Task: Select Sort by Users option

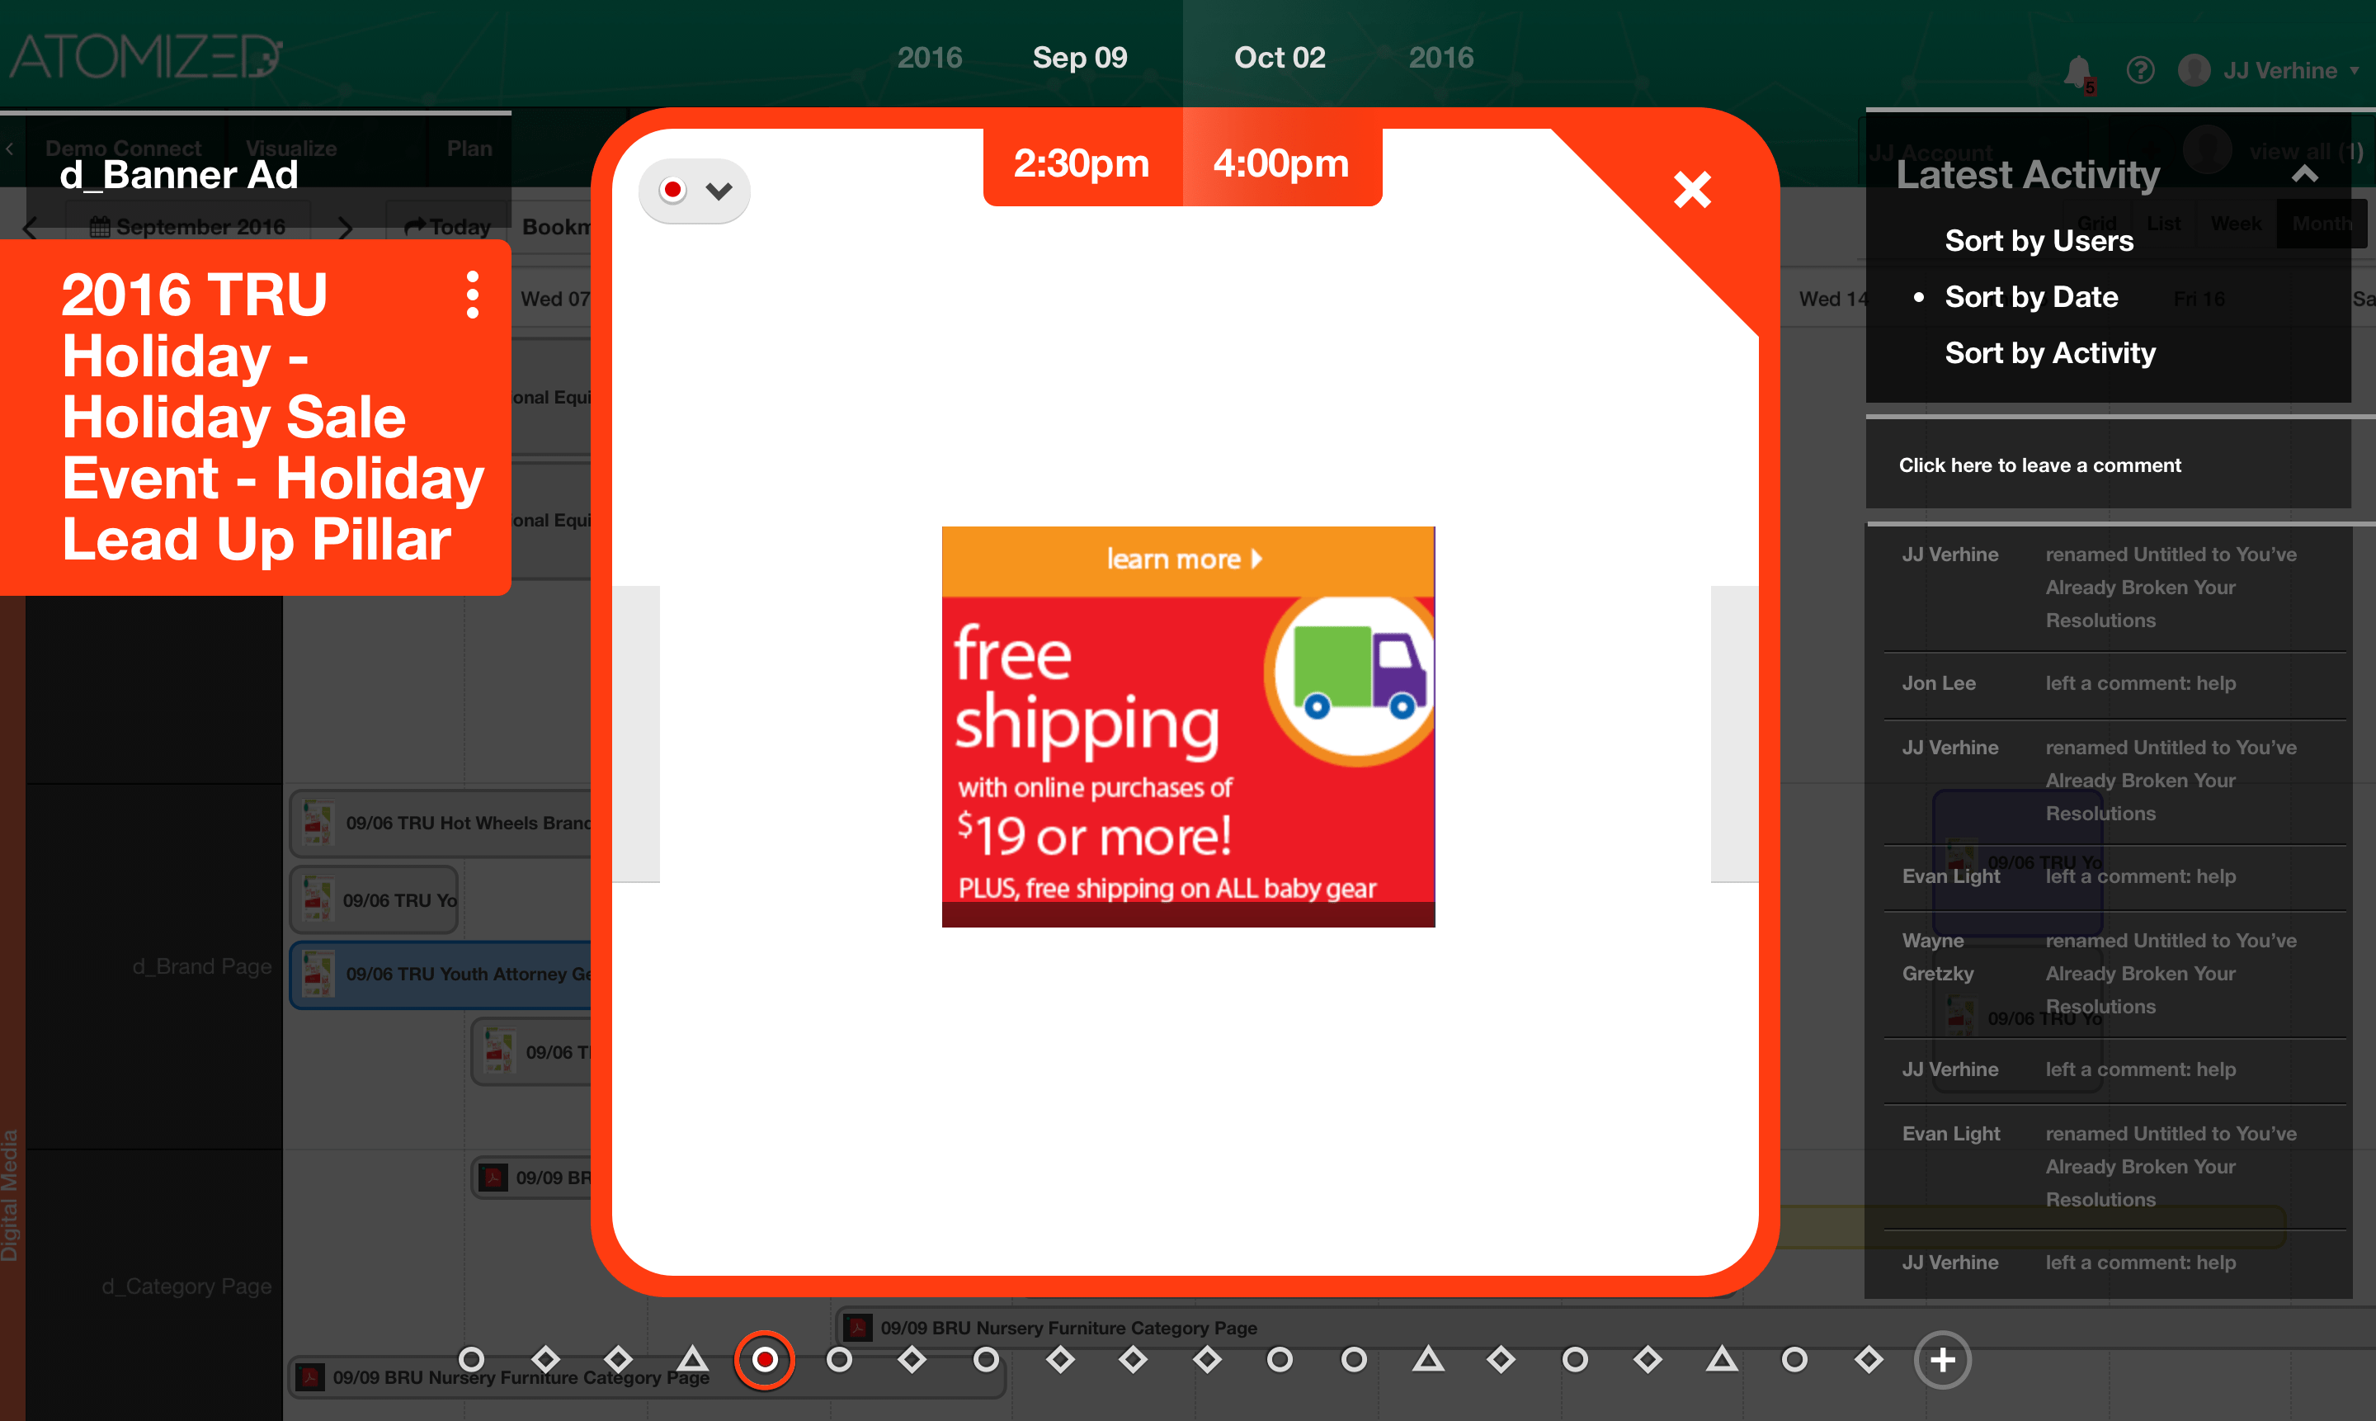Action: 2039,240
